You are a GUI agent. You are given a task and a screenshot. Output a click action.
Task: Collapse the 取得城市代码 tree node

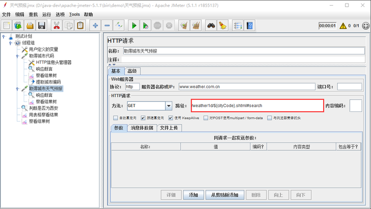(x=18, y=56)
